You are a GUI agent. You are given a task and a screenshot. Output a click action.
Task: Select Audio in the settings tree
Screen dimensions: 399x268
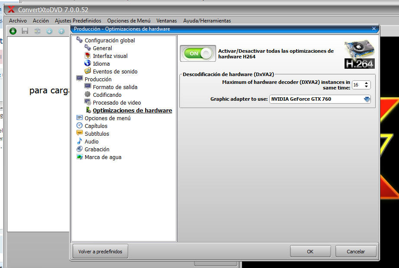(x=91, y=141)
